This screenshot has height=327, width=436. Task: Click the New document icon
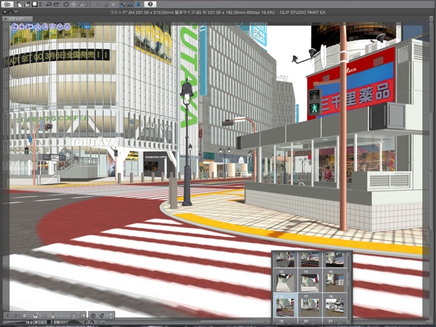click(20, 5)
